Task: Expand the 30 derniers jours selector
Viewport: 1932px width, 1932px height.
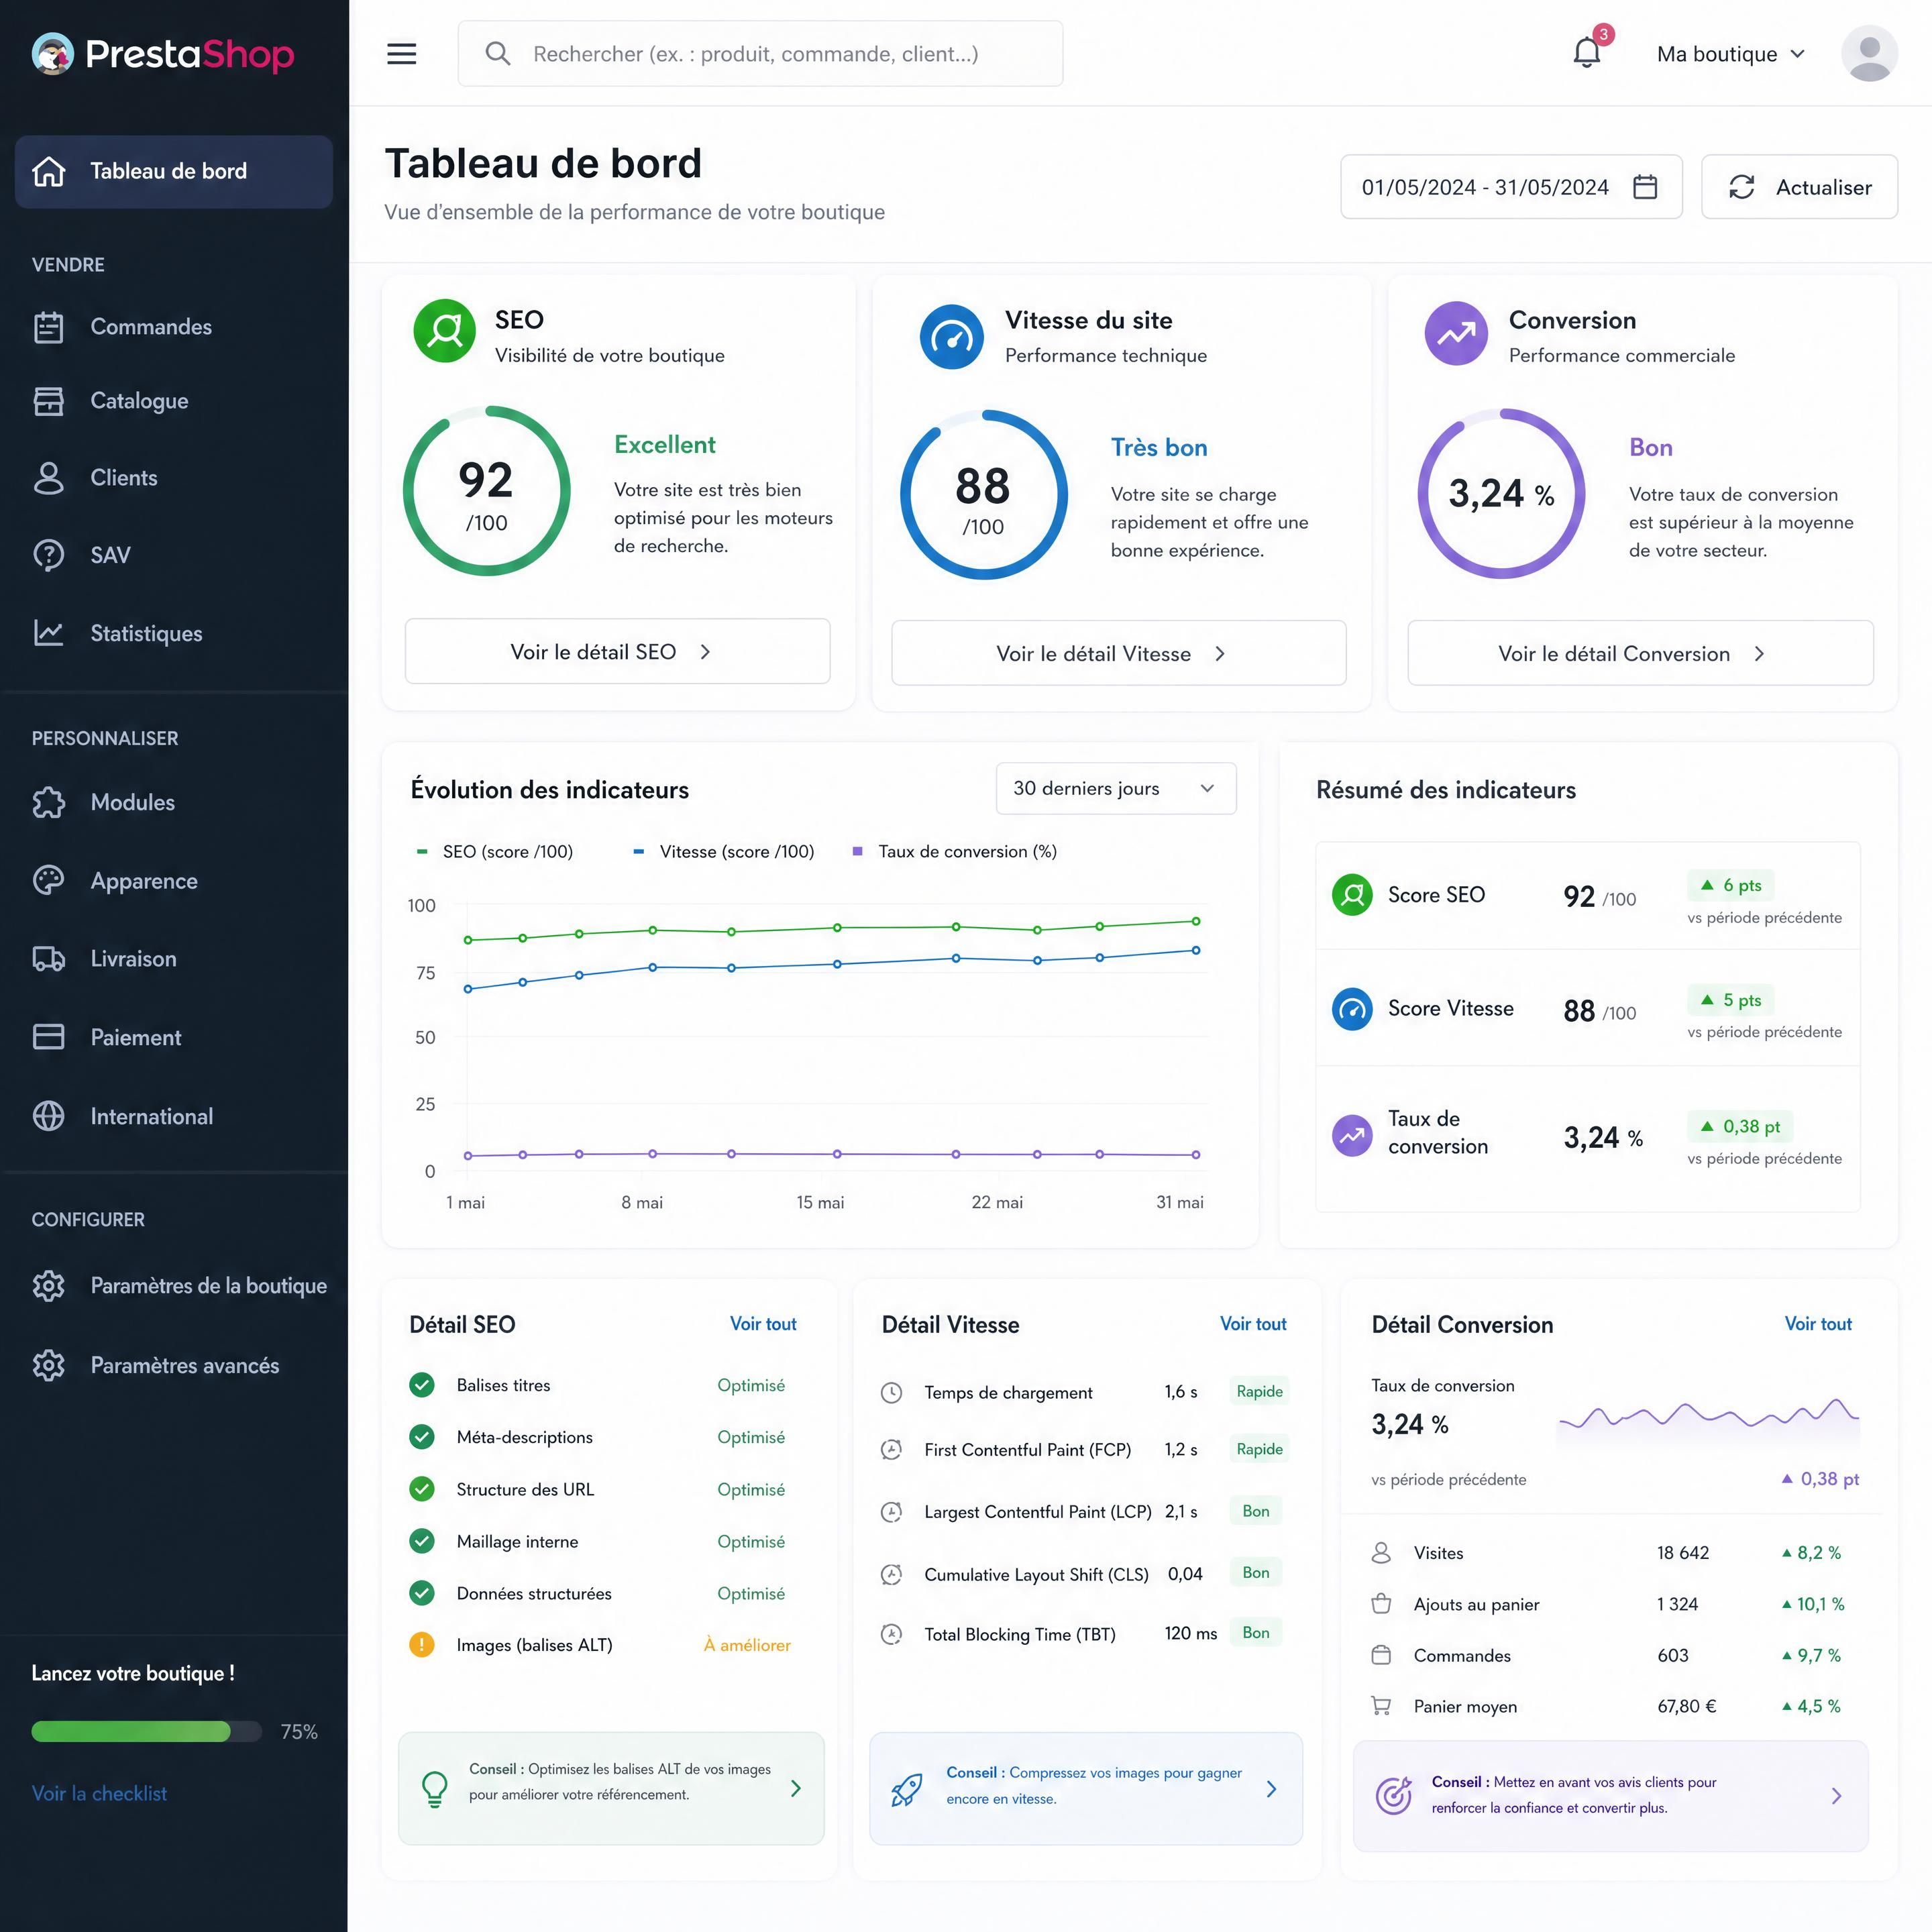Action: click(x=1116, y=788)
